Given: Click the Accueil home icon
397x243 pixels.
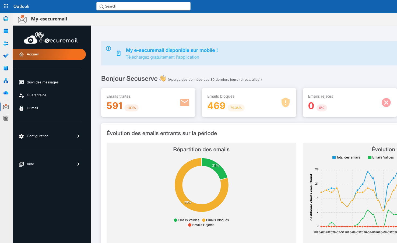Looking at the screenshot, I should click(x=22, y=54).
